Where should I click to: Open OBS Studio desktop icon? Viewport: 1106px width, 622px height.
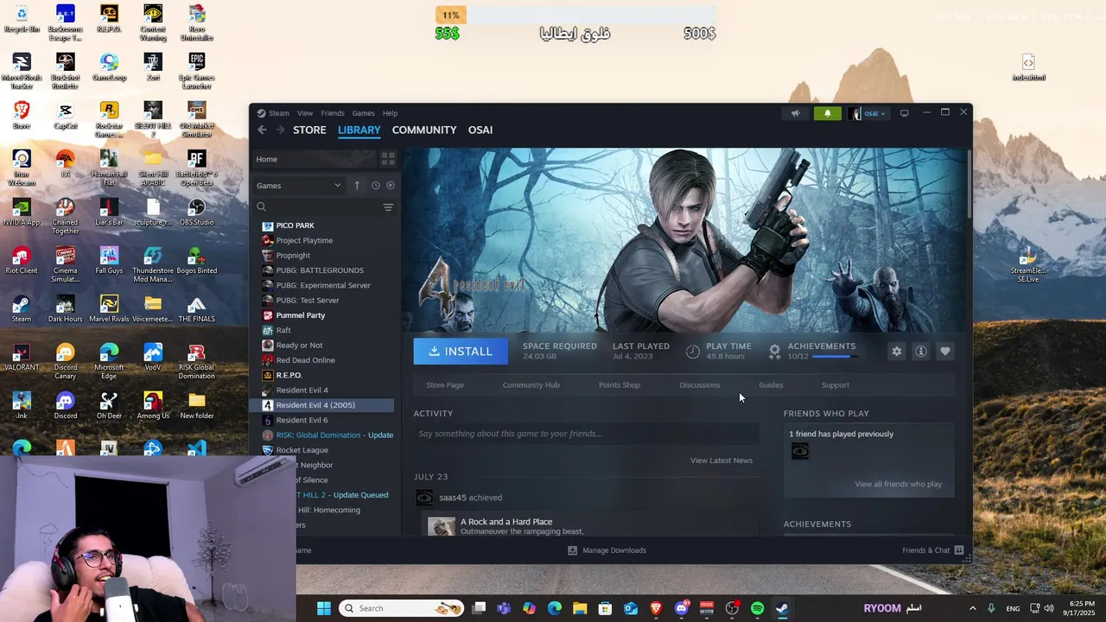pos(196,212)
